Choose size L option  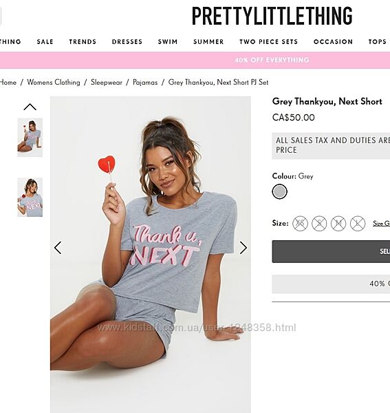pos(358,223)
